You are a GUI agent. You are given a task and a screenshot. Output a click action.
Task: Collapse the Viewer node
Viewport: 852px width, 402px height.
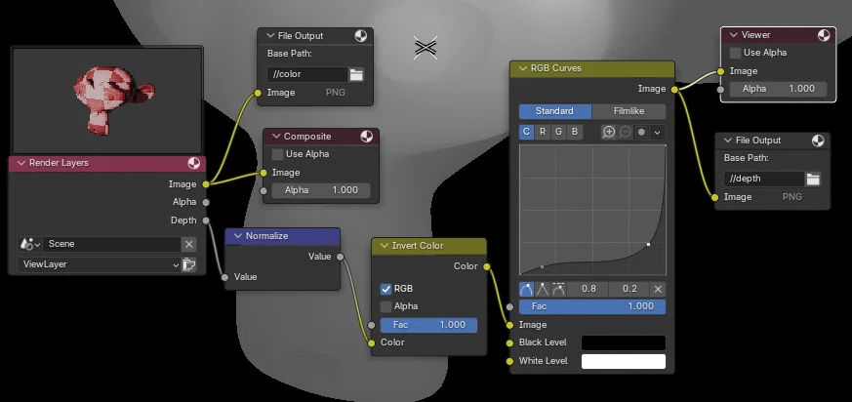(x=734, y=35)
